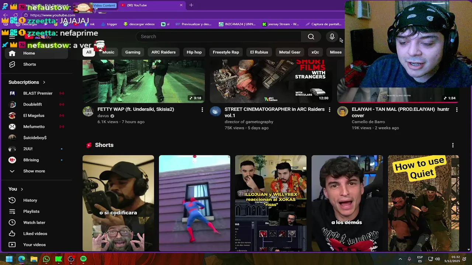472x265 pixels.
Task: Play ILLOJUAN y WILLYREX reaction Short
Action: tap(271, 203)
